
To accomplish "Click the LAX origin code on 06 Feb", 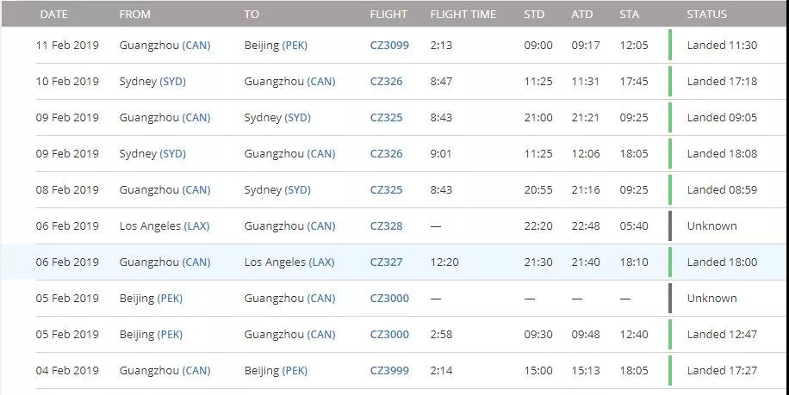I will click(196, 226).
